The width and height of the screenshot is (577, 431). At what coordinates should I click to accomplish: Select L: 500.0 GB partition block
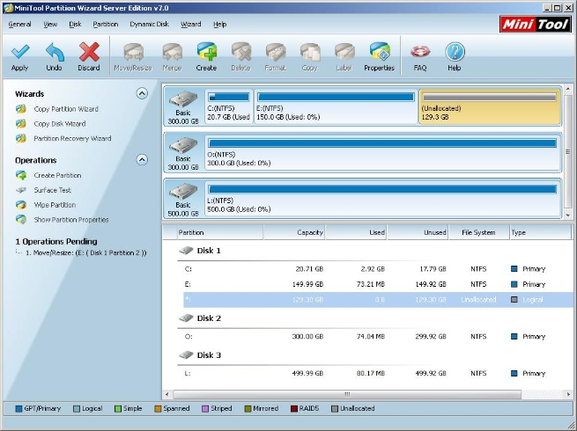point(382,199)
